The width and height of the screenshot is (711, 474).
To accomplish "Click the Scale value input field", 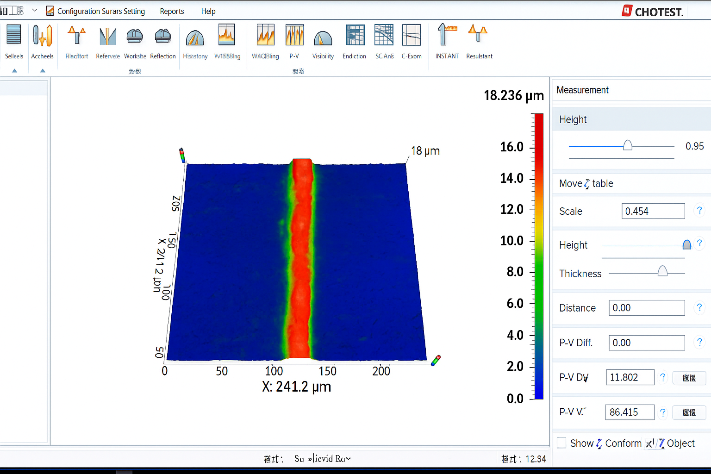I will point(653,211).
